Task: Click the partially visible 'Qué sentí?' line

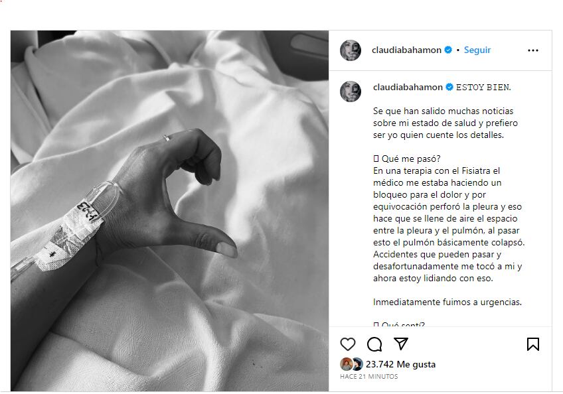Action: (399, 324)
